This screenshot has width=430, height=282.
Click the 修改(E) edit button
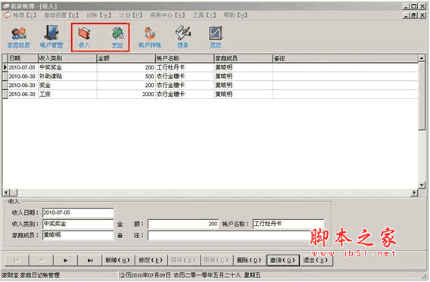coord(151,260)
